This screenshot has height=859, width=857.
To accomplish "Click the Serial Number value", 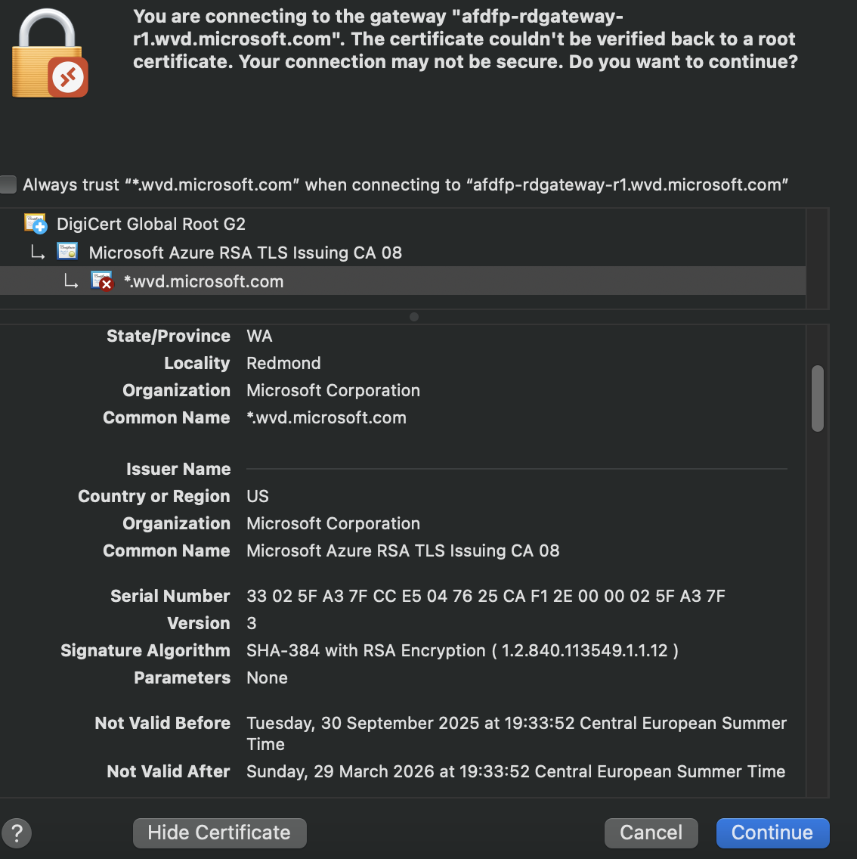I will click(485, 596).
